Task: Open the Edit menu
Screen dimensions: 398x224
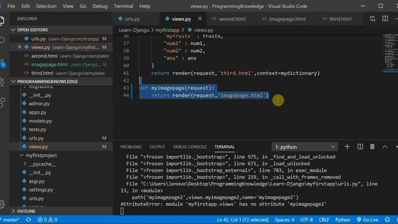Action: click(x=25, y=6)
